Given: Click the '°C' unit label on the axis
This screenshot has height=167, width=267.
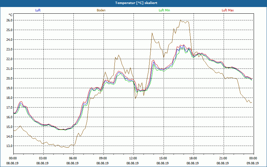Looking at the screenshot, I should coord(11,15).
